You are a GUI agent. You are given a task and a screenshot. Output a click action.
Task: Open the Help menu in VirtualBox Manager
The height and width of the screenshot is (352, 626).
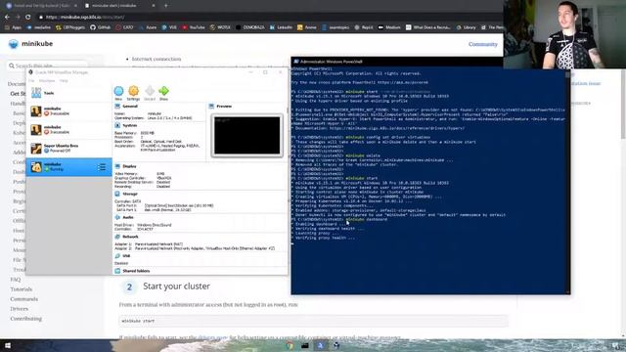(x=64, y=80)
